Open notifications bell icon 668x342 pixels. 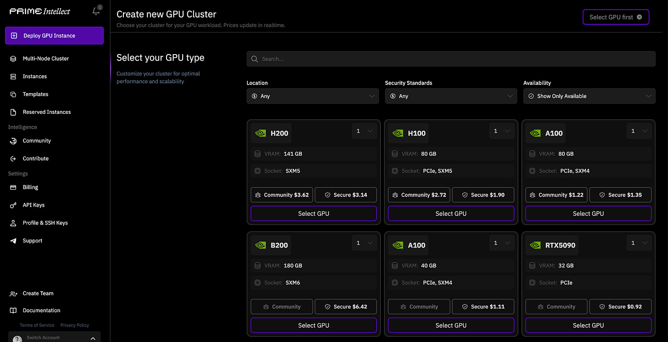[96, 11]
